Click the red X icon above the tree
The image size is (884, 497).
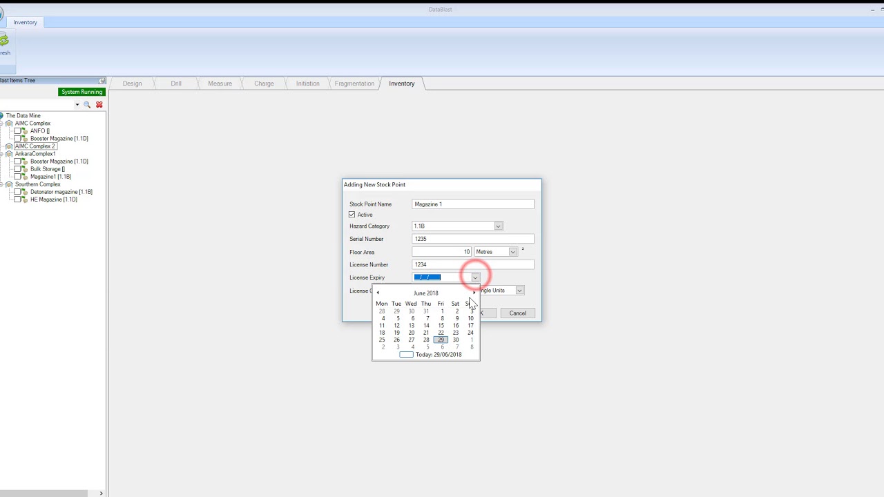click(99, 105)
